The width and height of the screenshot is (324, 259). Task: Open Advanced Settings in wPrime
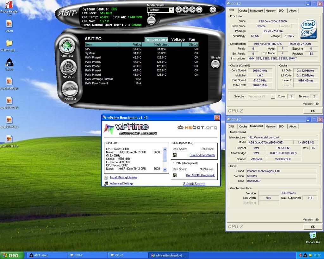coord(121,183)
